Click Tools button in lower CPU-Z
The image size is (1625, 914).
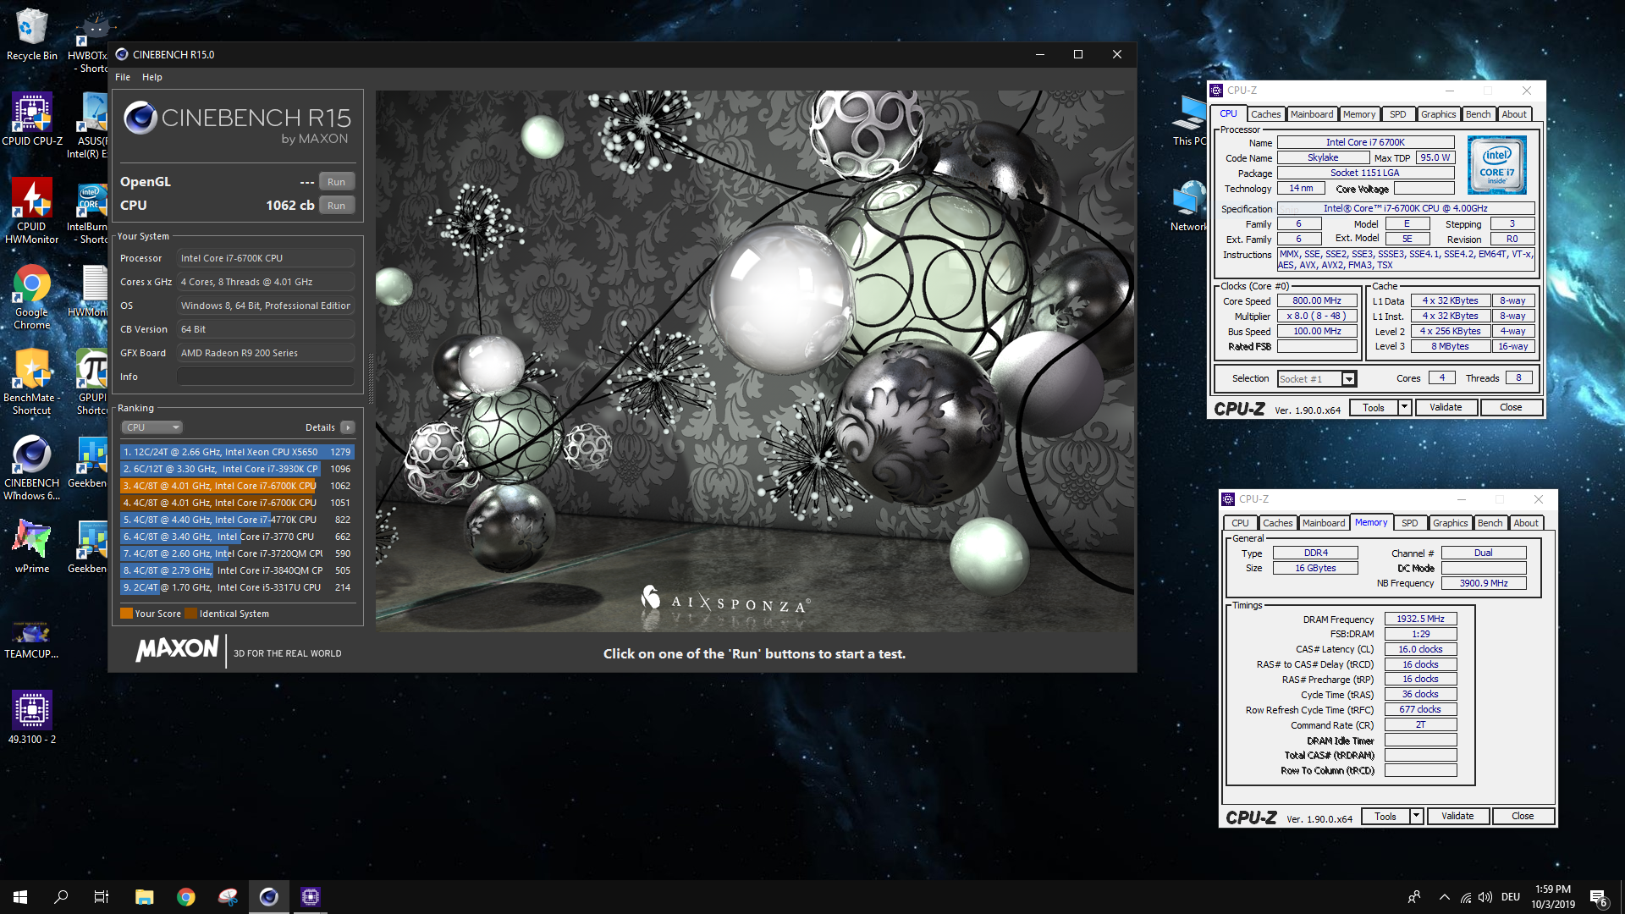pos(1385,817)
